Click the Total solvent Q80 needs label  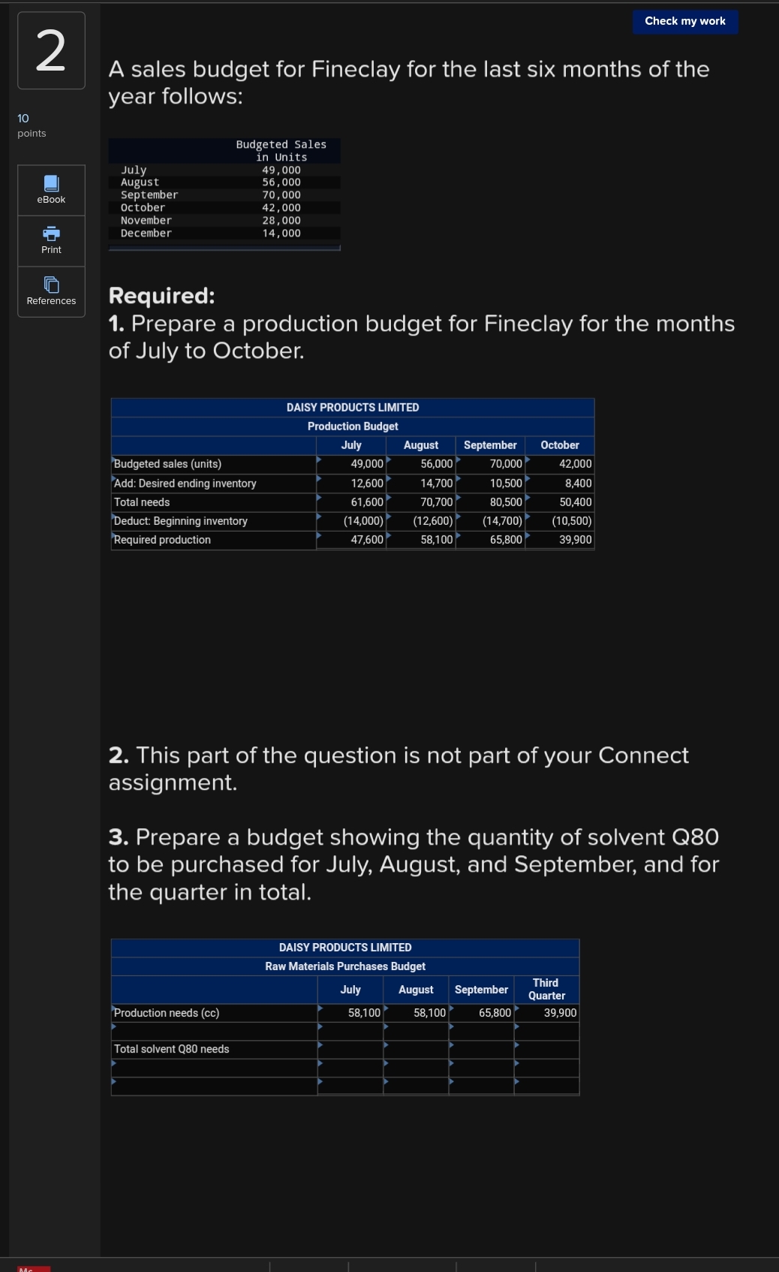214,1049
